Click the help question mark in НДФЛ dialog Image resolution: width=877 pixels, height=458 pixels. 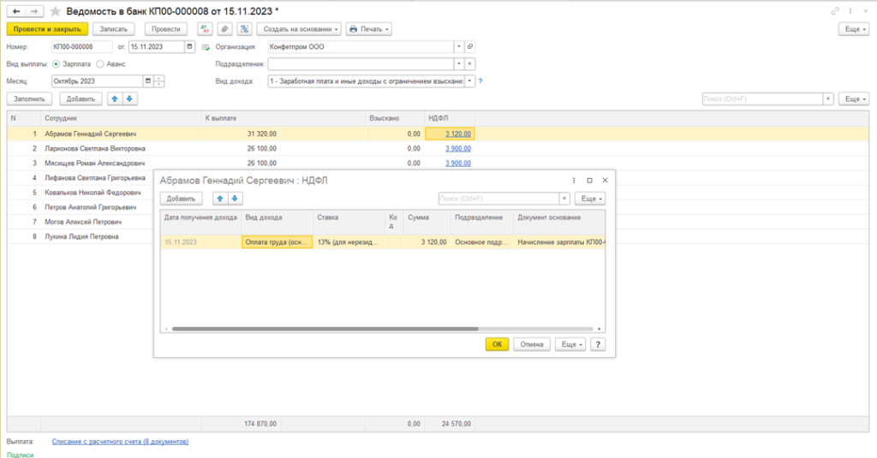598,344
